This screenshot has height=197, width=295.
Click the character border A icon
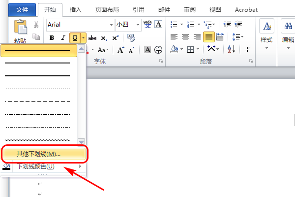click(x=158, y=24)
